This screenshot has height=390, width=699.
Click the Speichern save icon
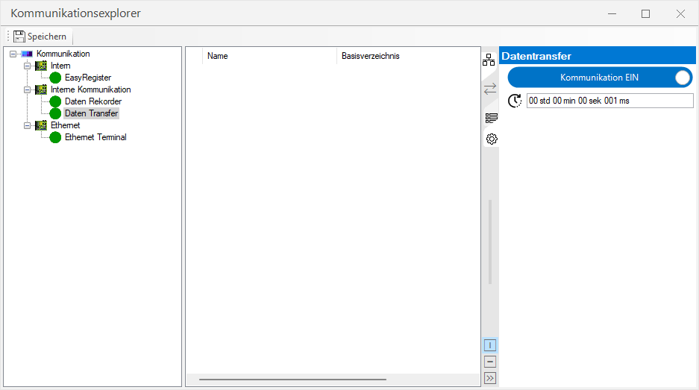coord(19,37)
